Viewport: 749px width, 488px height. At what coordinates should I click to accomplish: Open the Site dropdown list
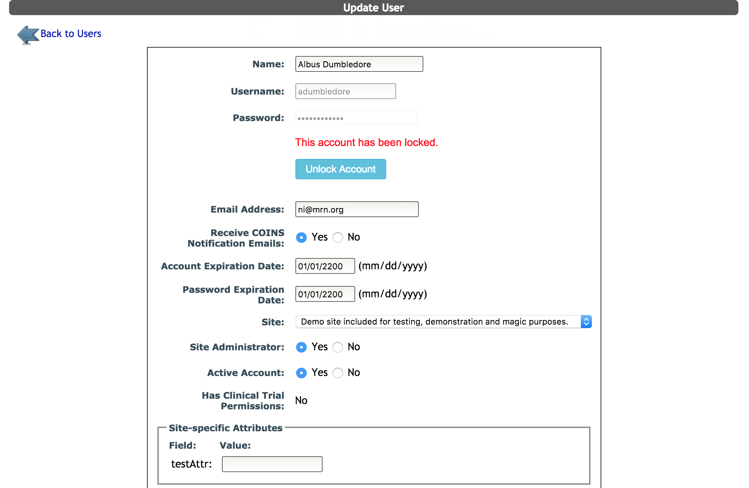click(443, 322)
